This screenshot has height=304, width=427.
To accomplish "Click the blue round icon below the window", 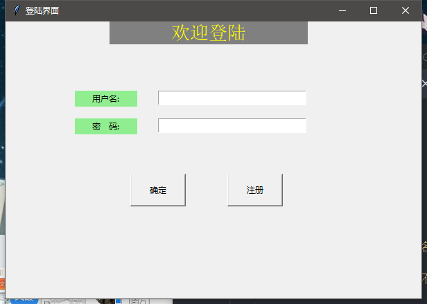I will click(24, 301).
